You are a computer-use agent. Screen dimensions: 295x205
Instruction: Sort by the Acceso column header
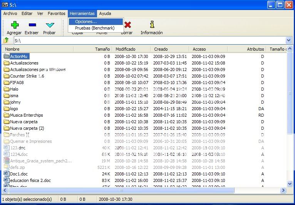[208, 49]
